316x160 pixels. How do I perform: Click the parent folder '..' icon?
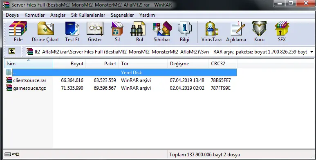coord(9,72)
